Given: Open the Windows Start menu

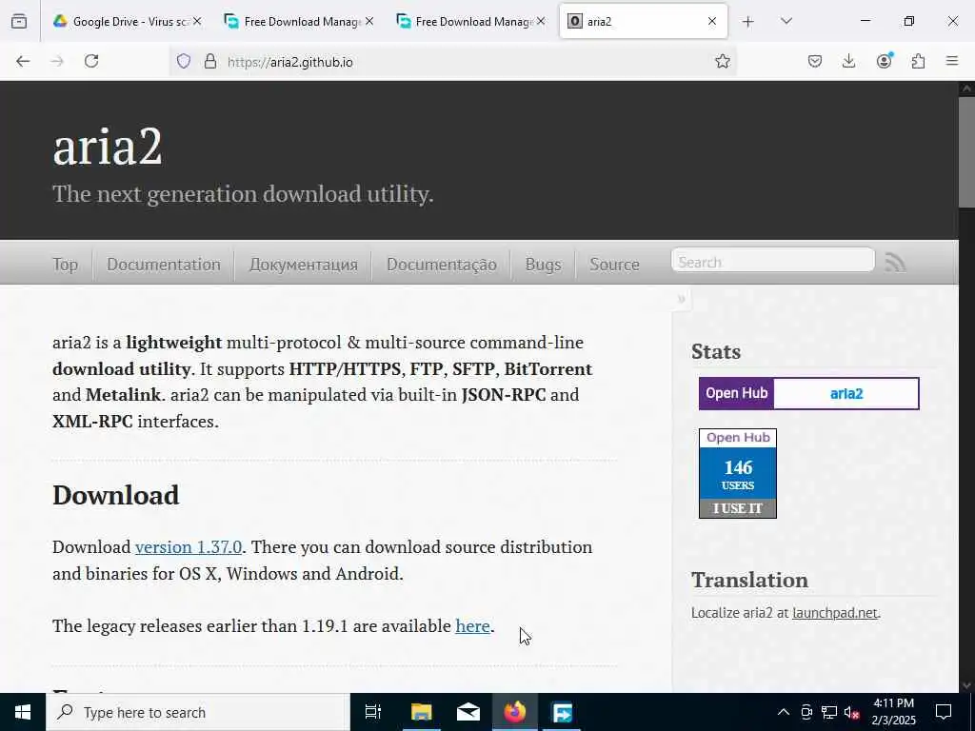Looking at the screenshot, I should click(x=23, y=712).
